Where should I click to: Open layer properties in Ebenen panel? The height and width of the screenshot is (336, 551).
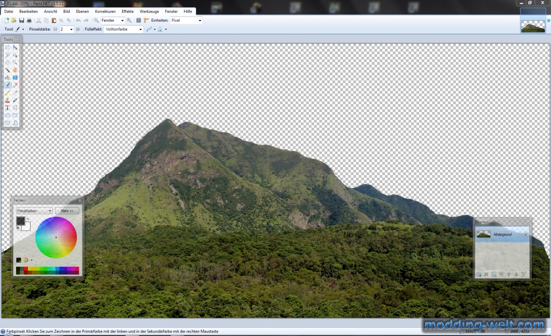[x=524, y=274]
